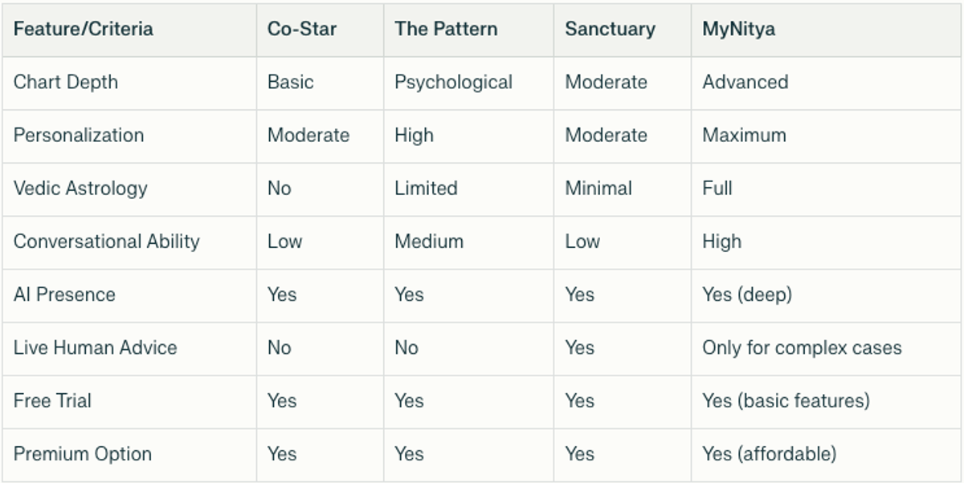Image resolution: width=964 pixels, height=483 pixels.
Task: Select the Yes (basic features) cell
Action: [x=786, y=400]
